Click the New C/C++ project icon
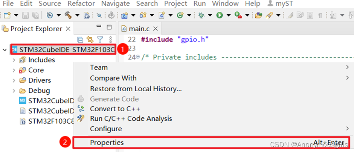 [x=124, y=15]
